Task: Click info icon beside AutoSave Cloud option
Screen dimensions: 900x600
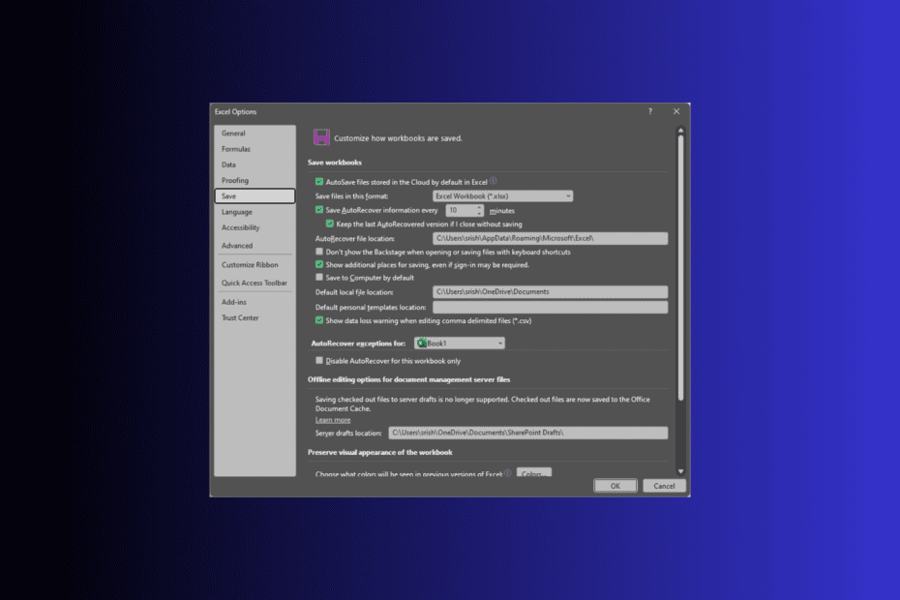Action: coord(494,181)
